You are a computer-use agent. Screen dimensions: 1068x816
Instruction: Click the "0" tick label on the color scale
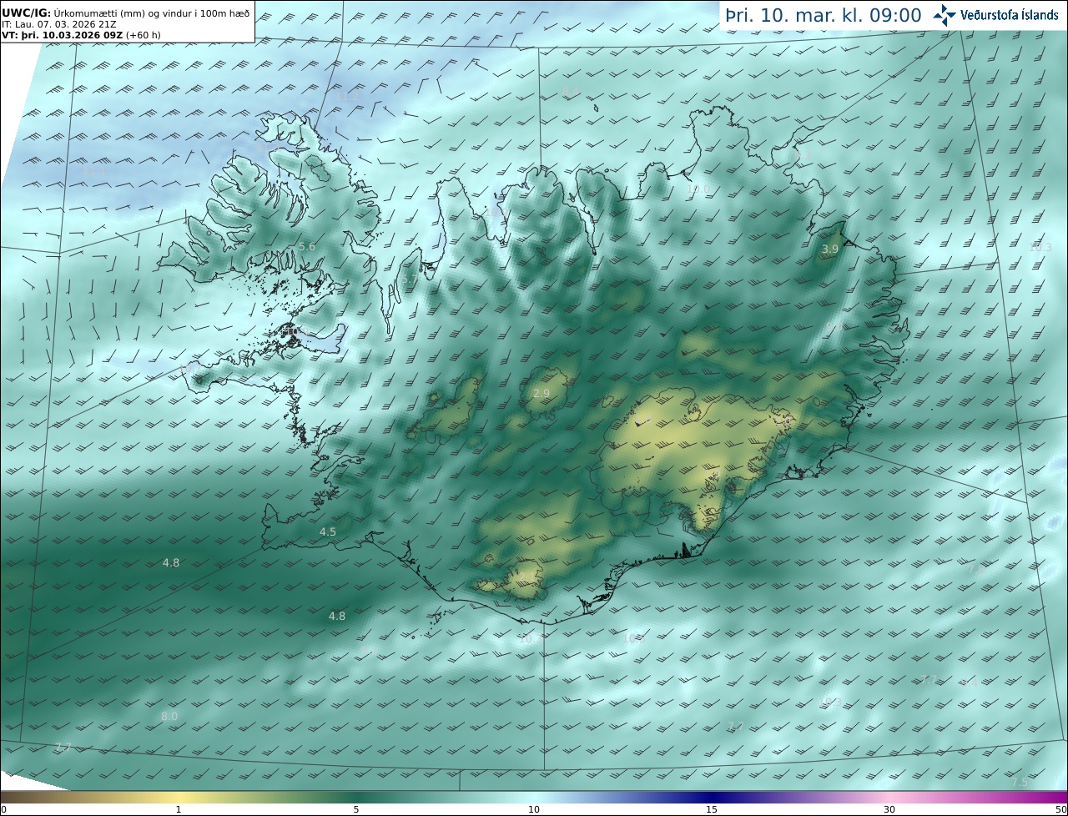(x=3, y=809)
